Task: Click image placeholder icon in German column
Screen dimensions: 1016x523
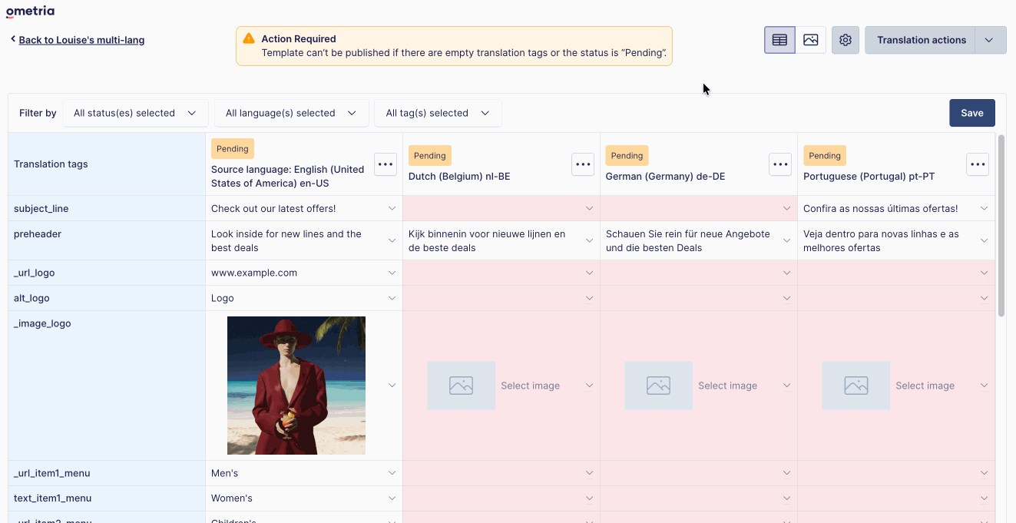Action: pyautogui.click(x=658, y=386)
